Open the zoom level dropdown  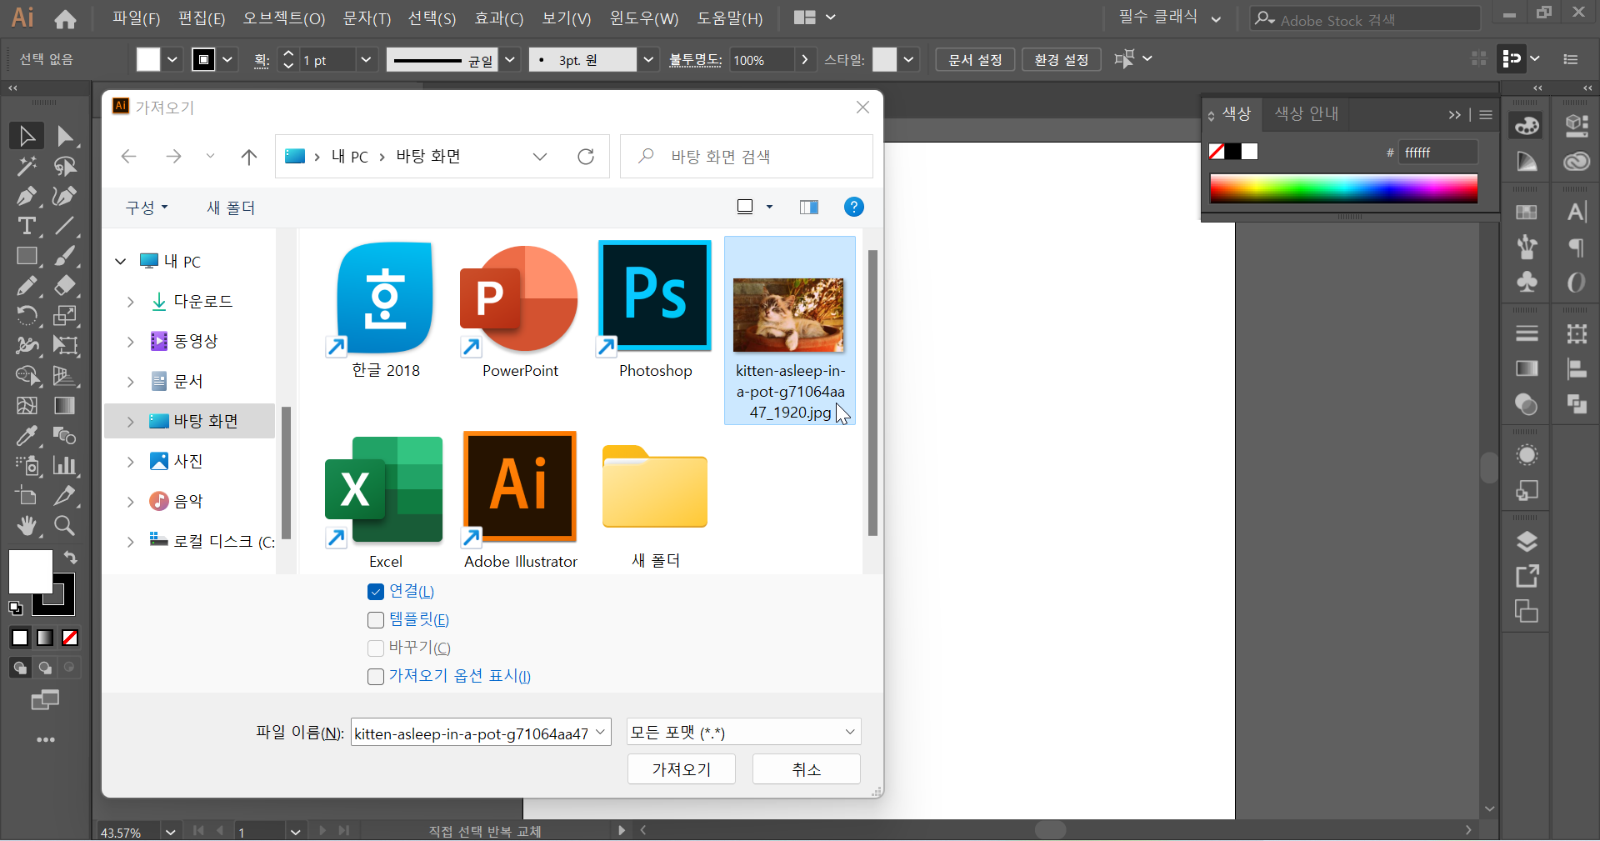pyautogui.click(x=171, y=831)
